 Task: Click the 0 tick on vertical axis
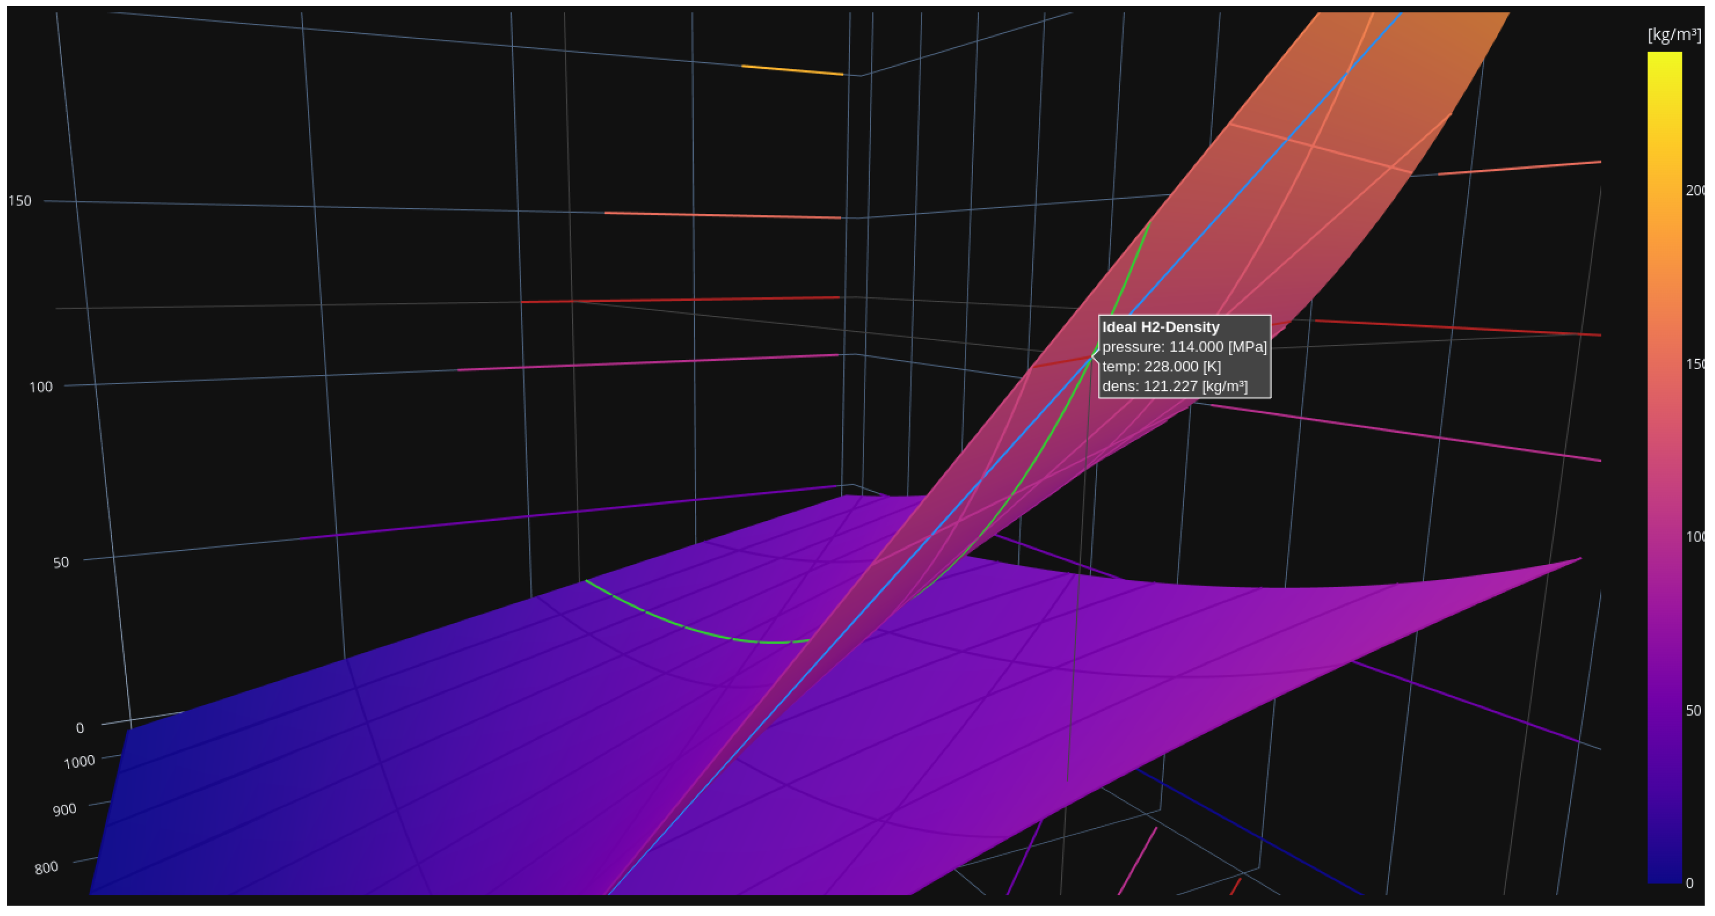pyautogui.click(x=80, y=728)
